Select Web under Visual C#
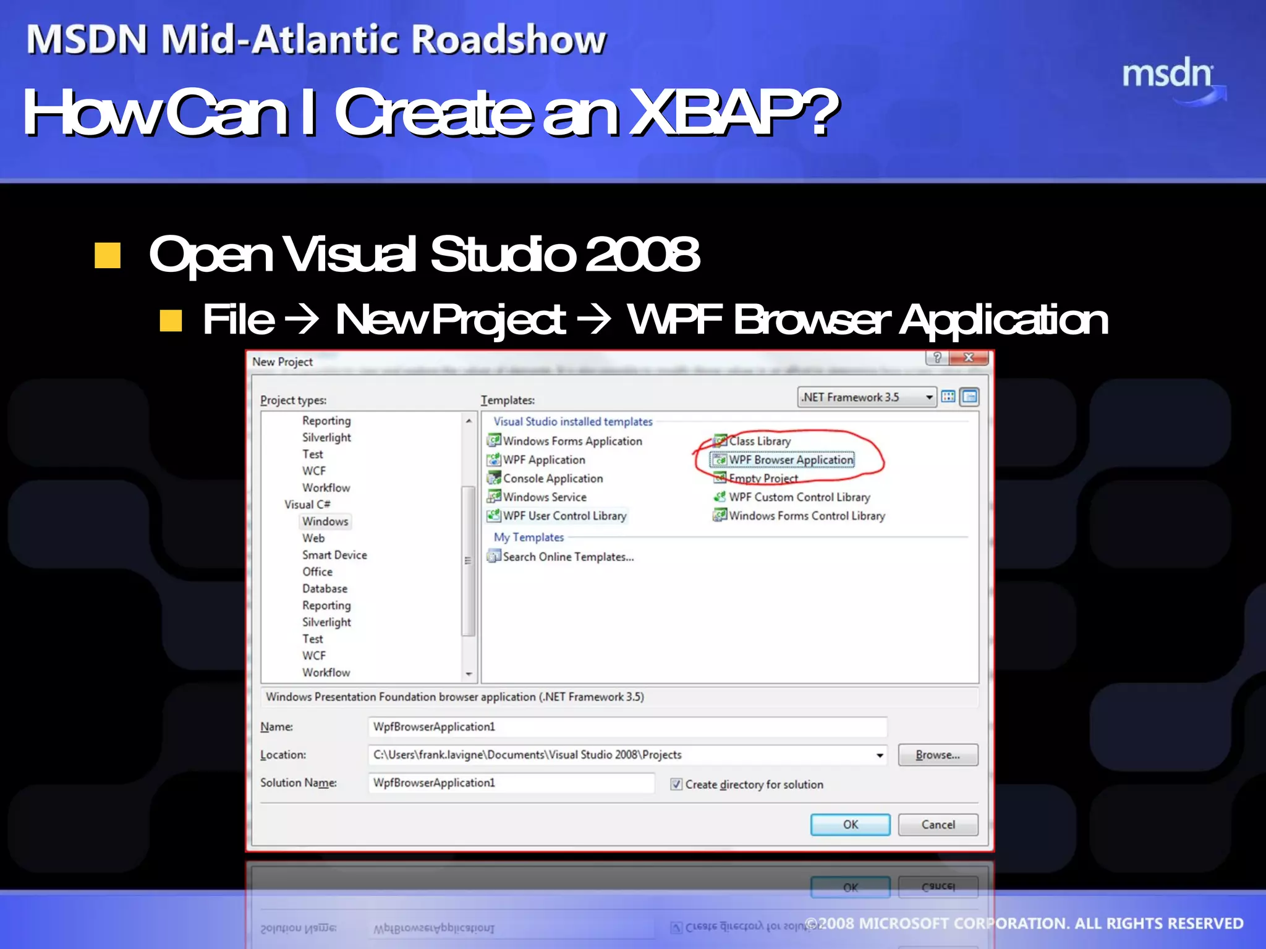1266x949 pixels. (313, 538)
